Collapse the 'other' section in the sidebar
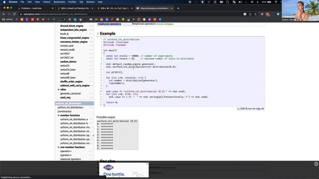The width and height of the screenshot is (319, 179). point(59,89)
